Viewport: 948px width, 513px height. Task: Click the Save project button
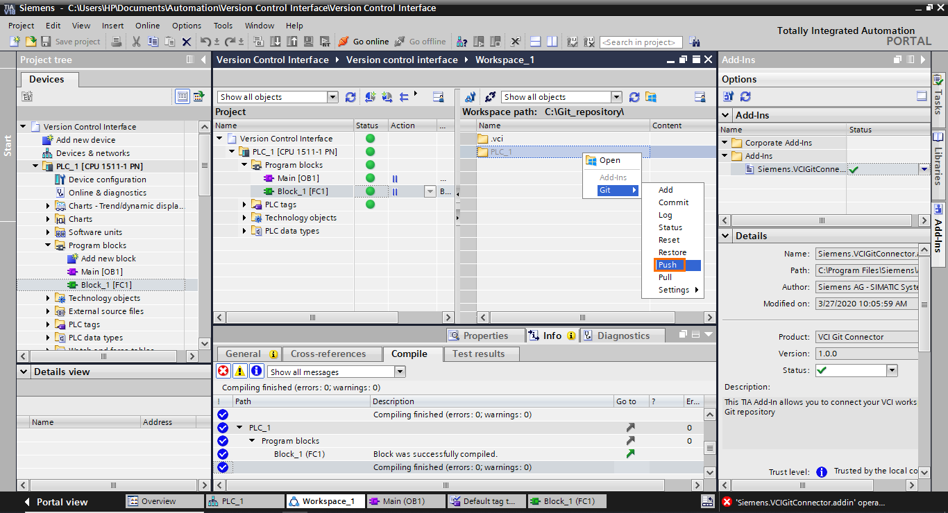pos(71,42)
